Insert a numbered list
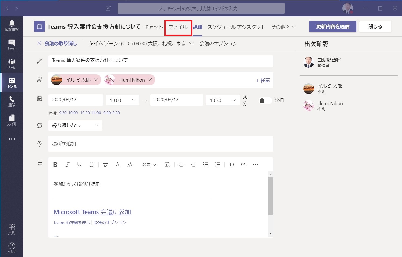Viewport: 402px width, 257px height. 217,165
